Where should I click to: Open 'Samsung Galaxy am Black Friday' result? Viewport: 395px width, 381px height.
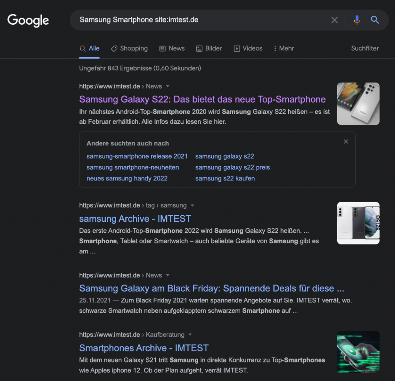click(212, 288)
